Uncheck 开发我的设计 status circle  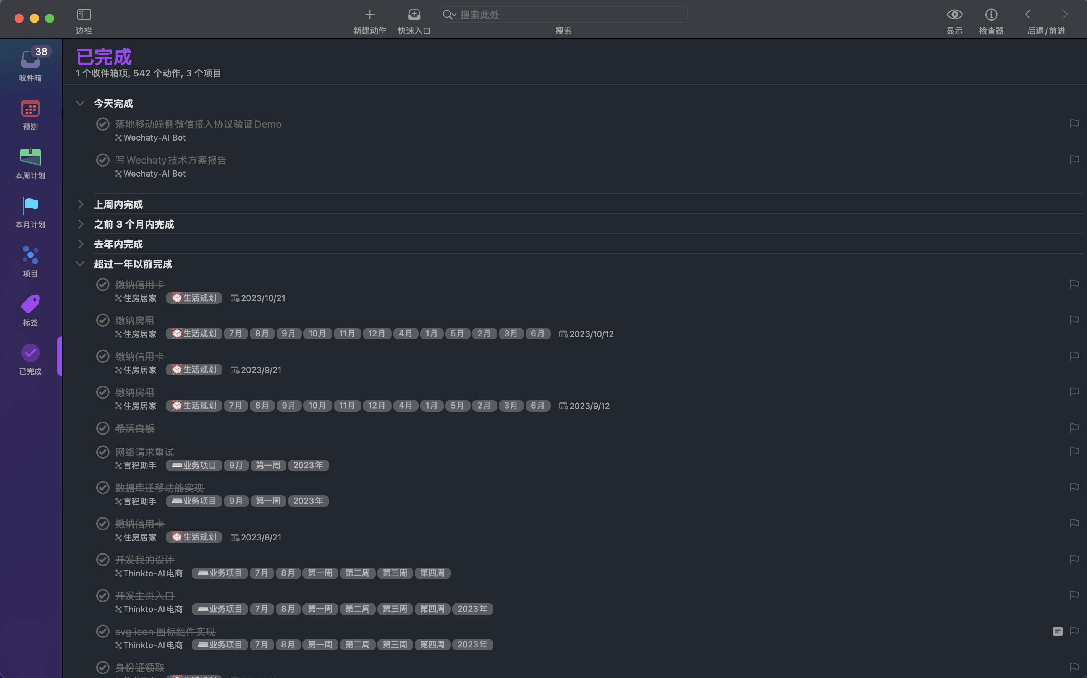click(x=103, y=560)
